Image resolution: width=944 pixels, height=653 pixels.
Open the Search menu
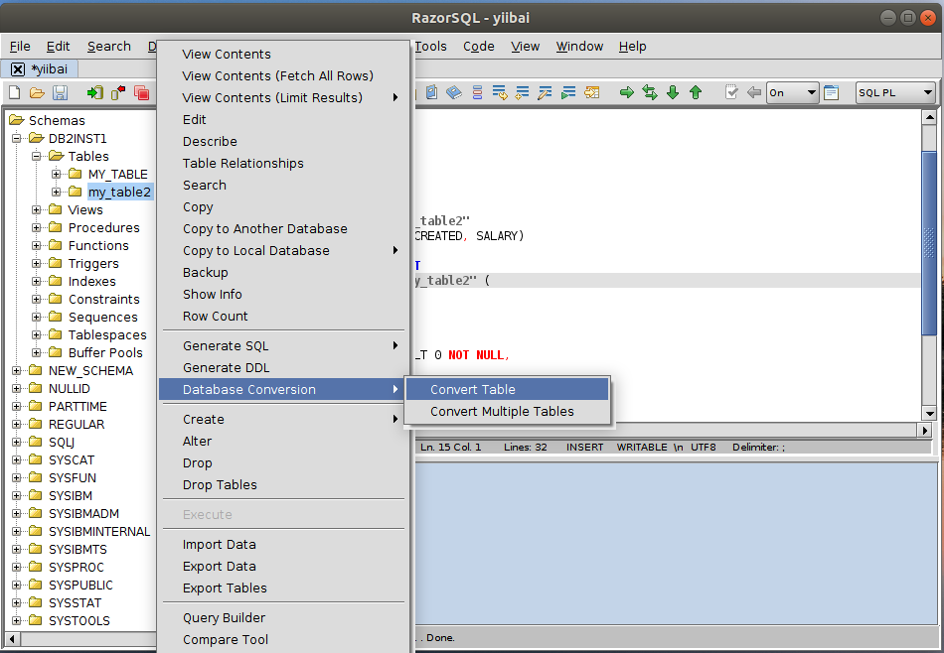pos(109,47)
